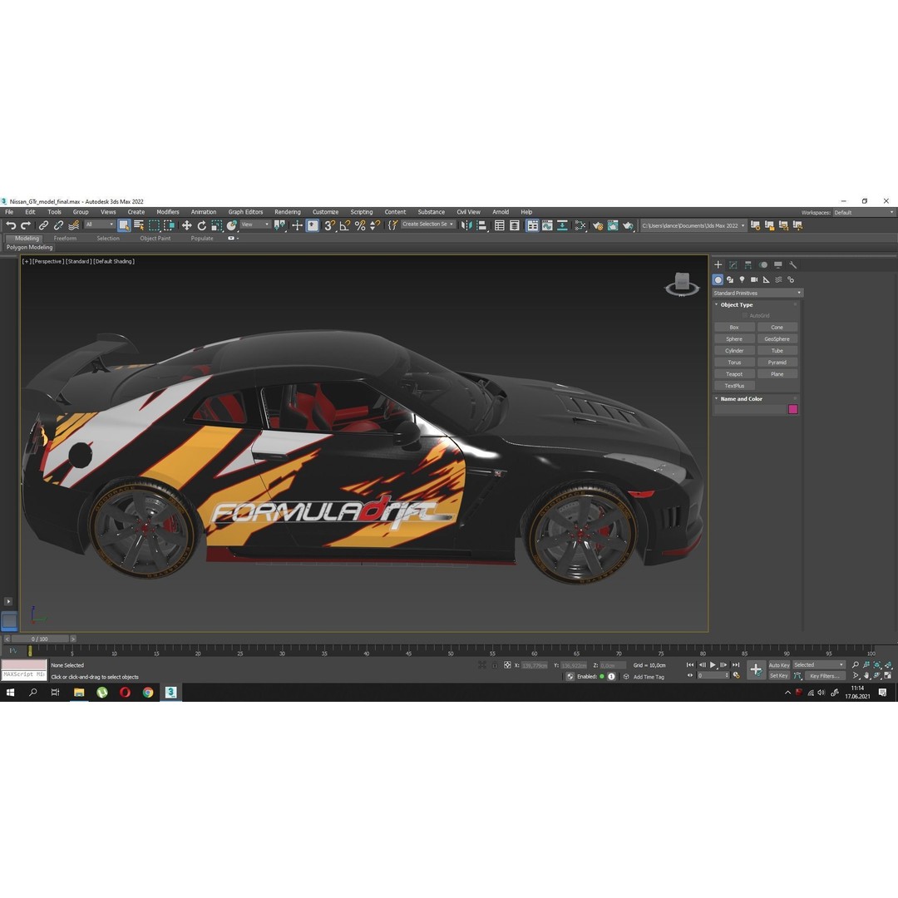This screenshot has width=898, height=898.
Task: Click the Render Production teapot icon
Action: tap(628, 225)
